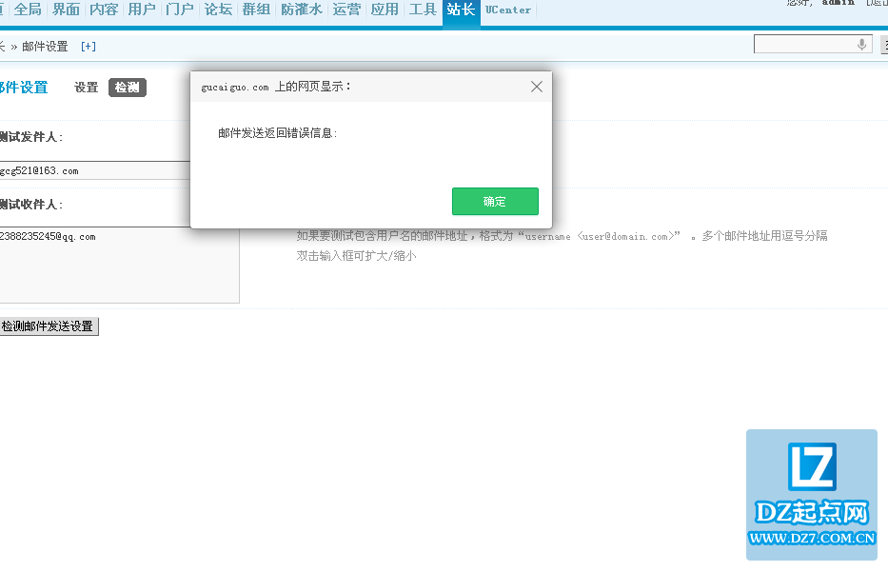Open the UCenter menu link
This screenshot has width=888, height=572.
click(508, 10)
